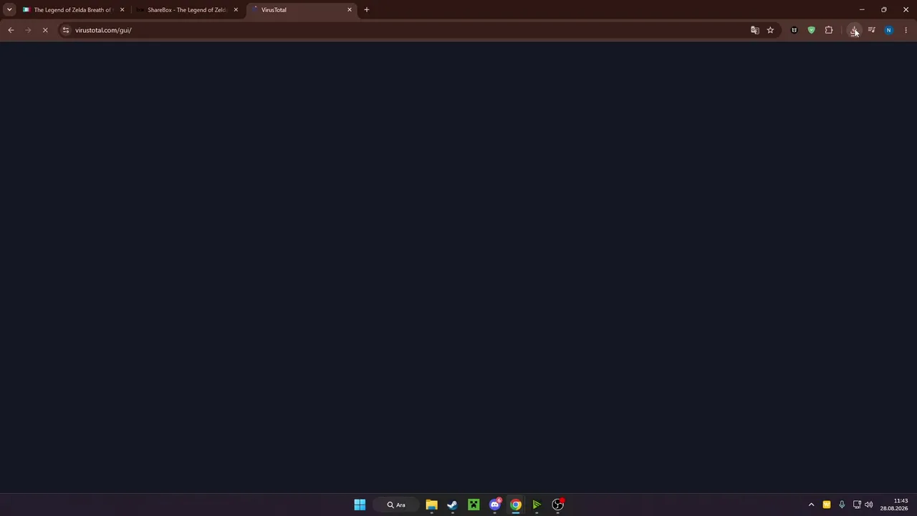Stop loading the page

point(44,30)
